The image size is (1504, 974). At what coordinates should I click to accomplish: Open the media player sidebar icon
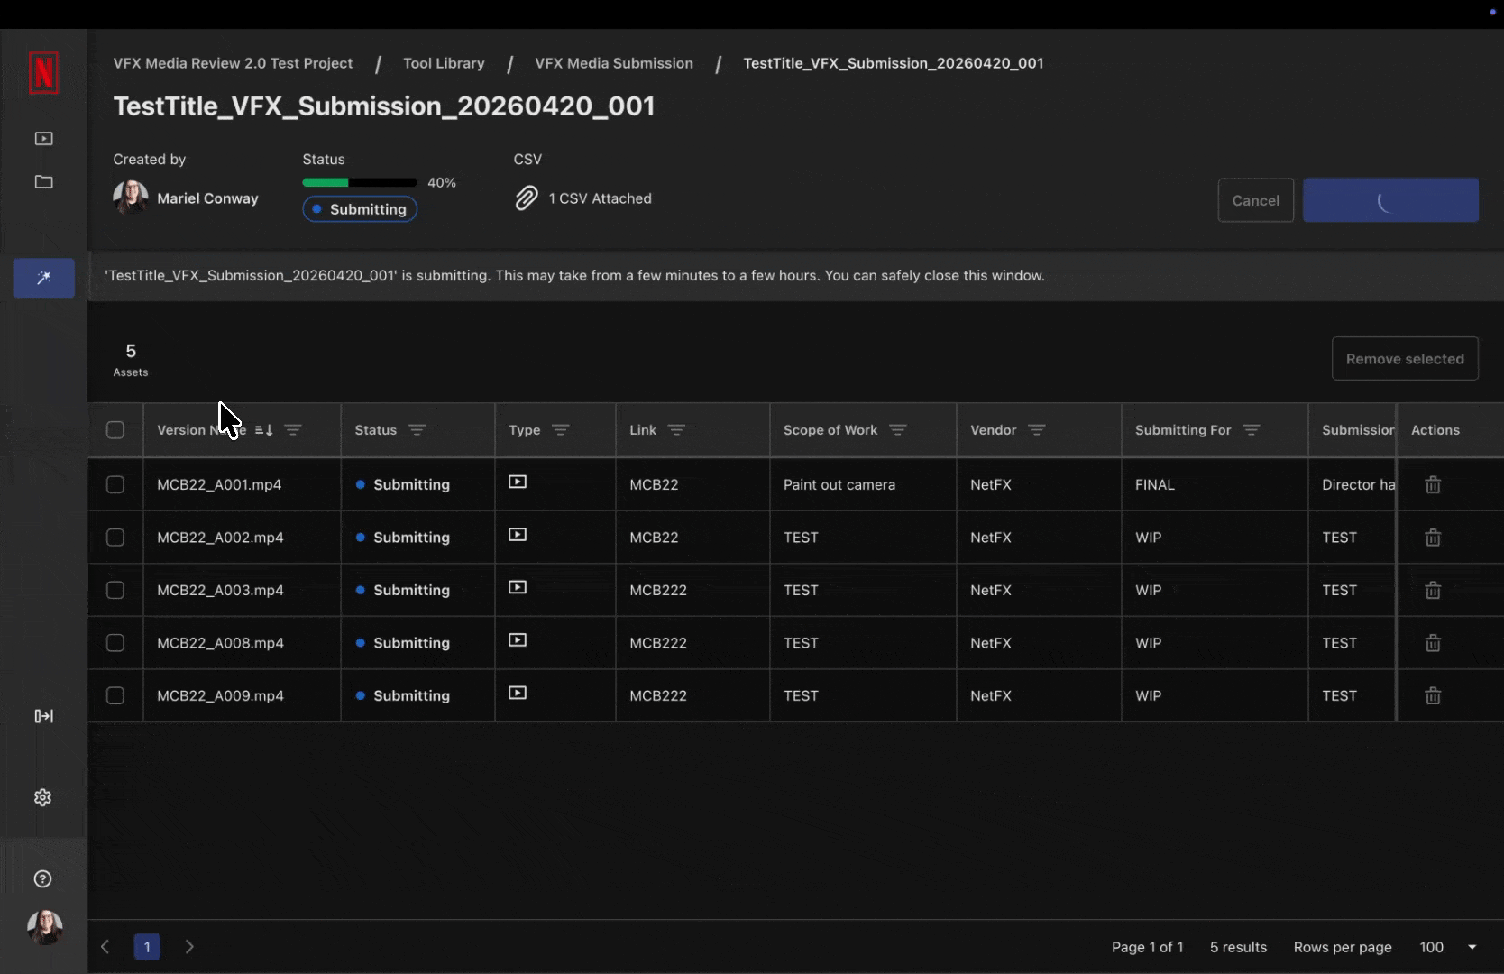[x=43, y=139]
